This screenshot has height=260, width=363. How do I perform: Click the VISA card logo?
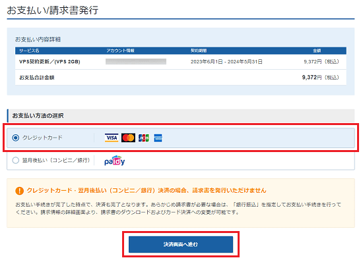click(x=112, y=138)
